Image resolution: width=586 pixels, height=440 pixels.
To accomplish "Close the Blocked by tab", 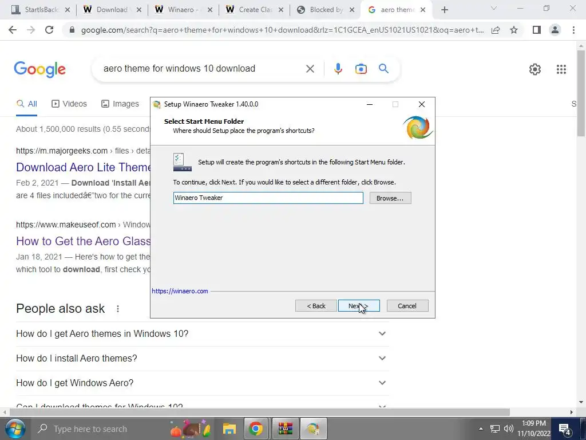I will click(x=352, y=10).
